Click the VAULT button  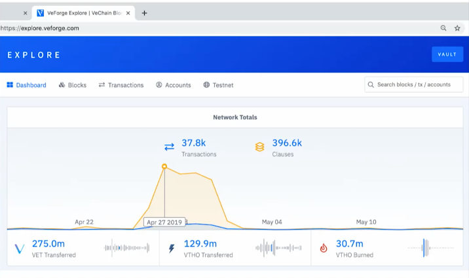[x=447, y=54]
